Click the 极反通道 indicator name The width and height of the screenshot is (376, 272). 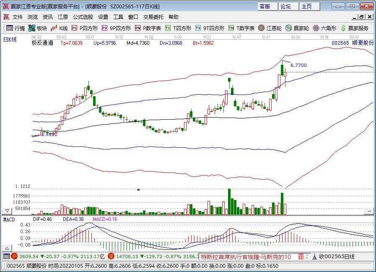42,43
